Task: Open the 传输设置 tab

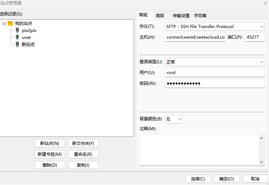Action: tap(181, 16)
